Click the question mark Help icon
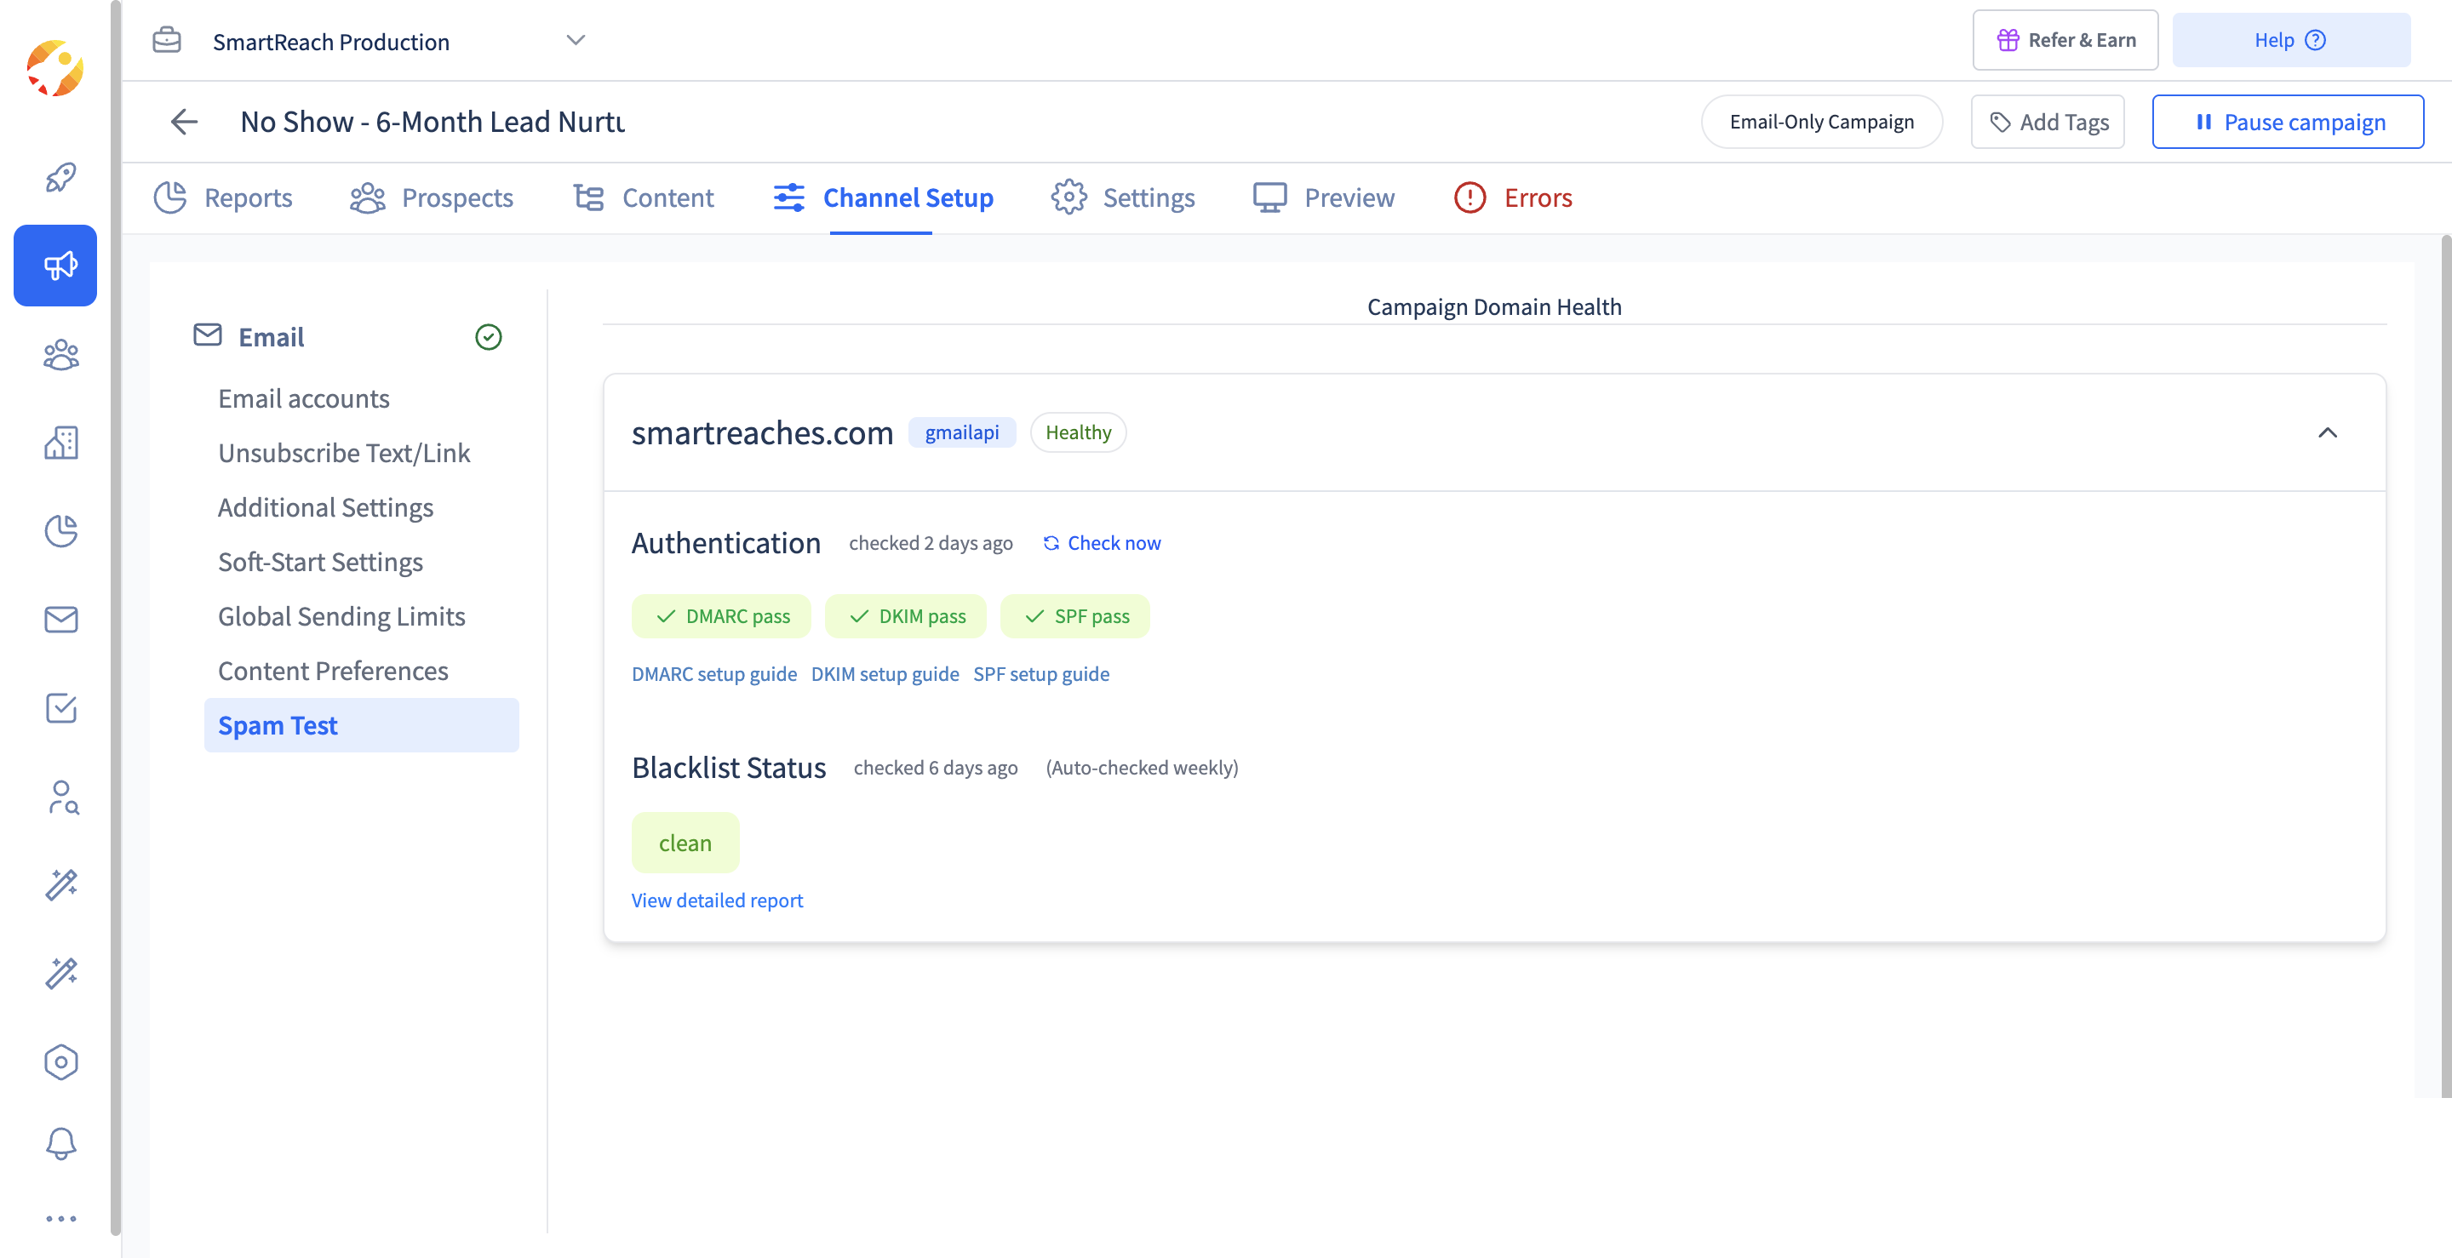This screenshot has height=1258, width=2452. click(x=2316, y=40)
